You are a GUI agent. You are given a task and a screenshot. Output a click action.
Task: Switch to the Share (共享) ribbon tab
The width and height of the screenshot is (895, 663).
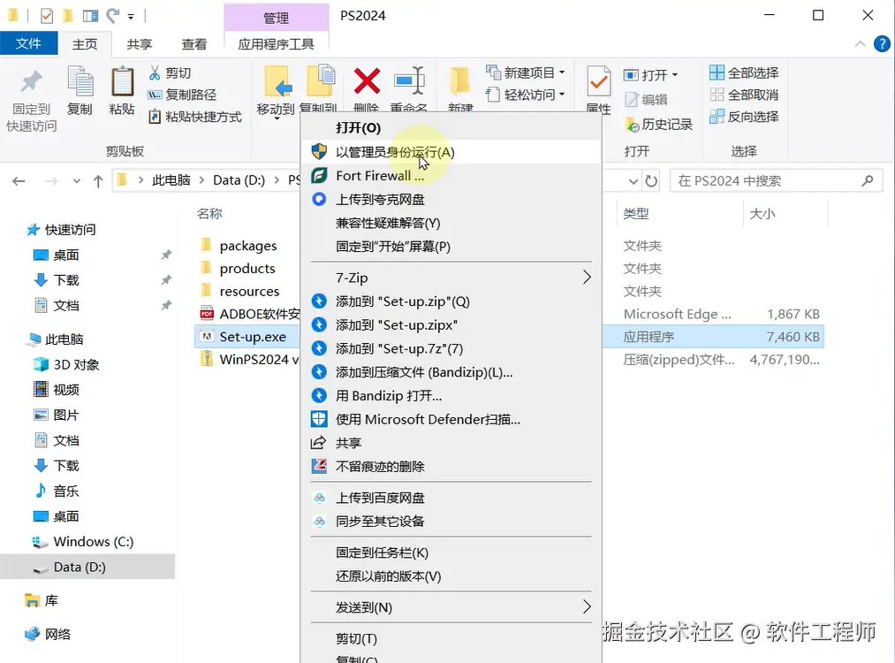(x=140, y=44)
